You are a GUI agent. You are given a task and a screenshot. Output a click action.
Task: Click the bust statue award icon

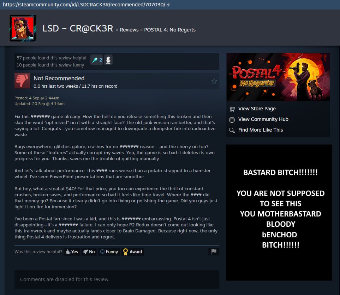(x=108, y=60)
